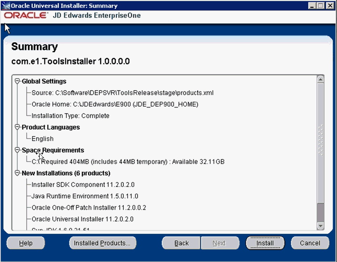Open the Installed Products dialog
337x262 pixels.
click(103, 243)
